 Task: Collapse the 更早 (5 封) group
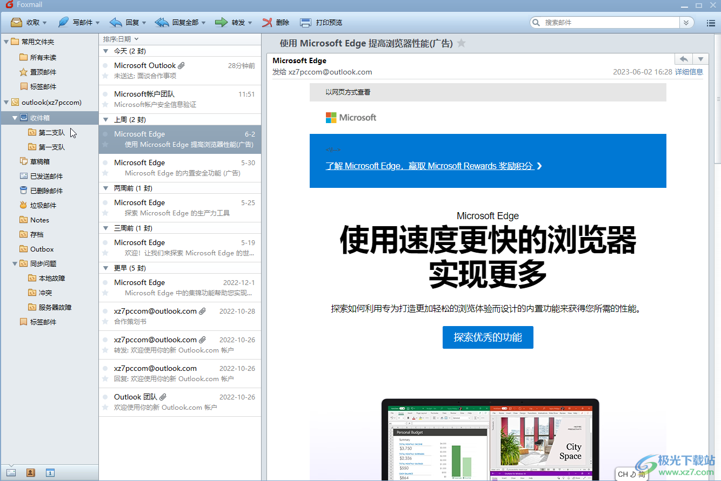click(105, 268)
